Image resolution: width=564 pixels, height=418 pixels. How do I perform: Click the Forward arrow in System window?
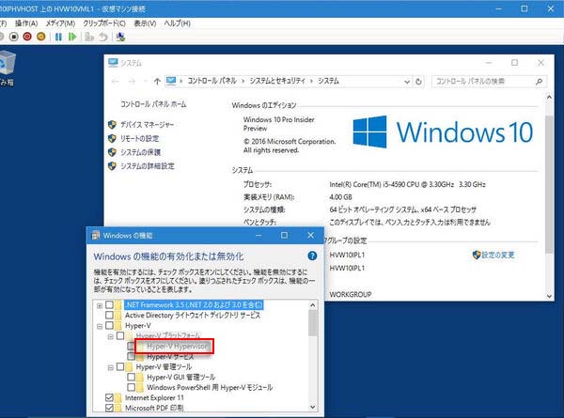[132, 82]
